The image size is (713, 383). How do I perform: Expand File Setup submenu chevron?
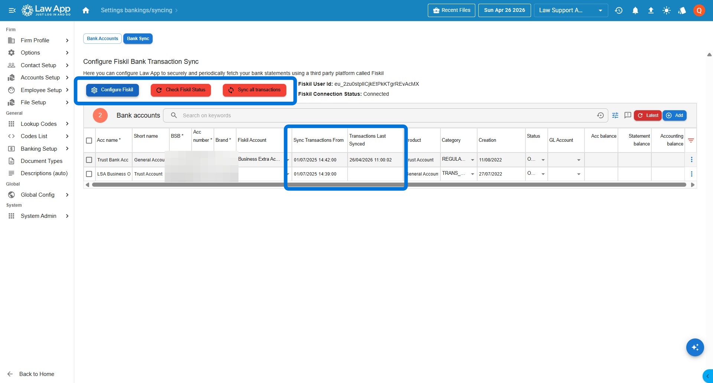pos(67,102)
